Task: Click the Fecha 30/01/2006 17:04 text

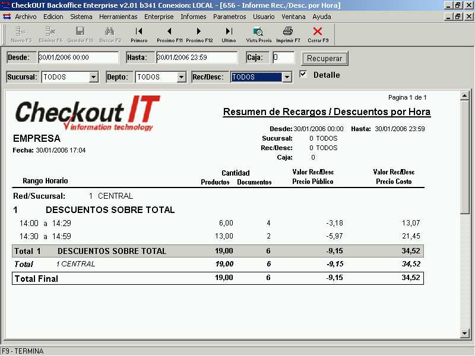Action: click(49, 150)
